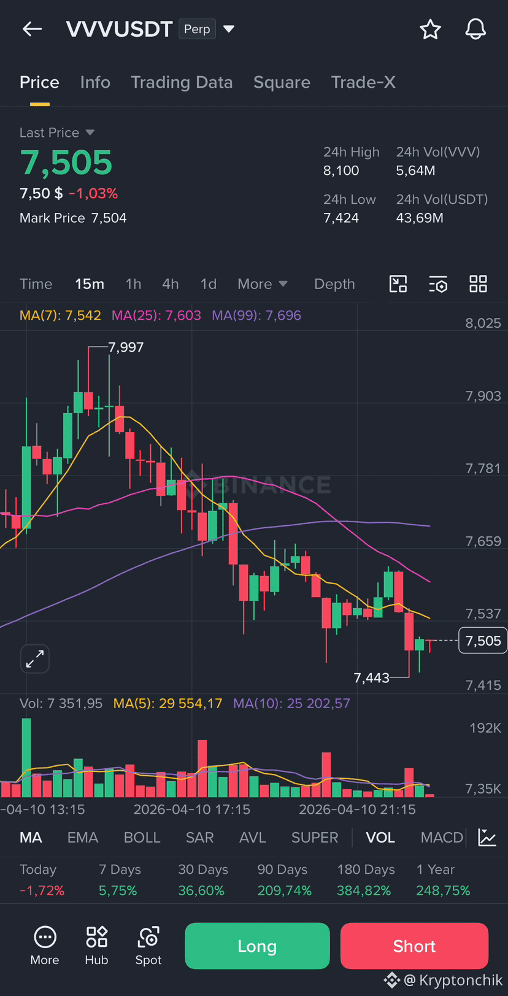Tap the 7 Days 5,75% performance
Image resolution: width=508 pixels, height=996 pixels.
point(120,880)
